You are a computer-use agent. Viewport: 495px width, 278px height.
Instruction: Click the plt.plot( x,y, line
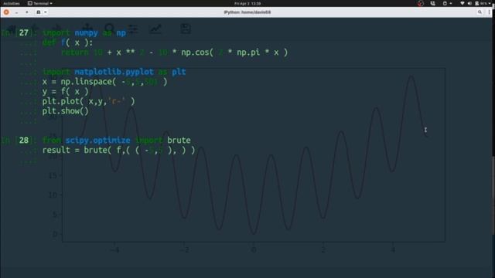coord(89,101)
